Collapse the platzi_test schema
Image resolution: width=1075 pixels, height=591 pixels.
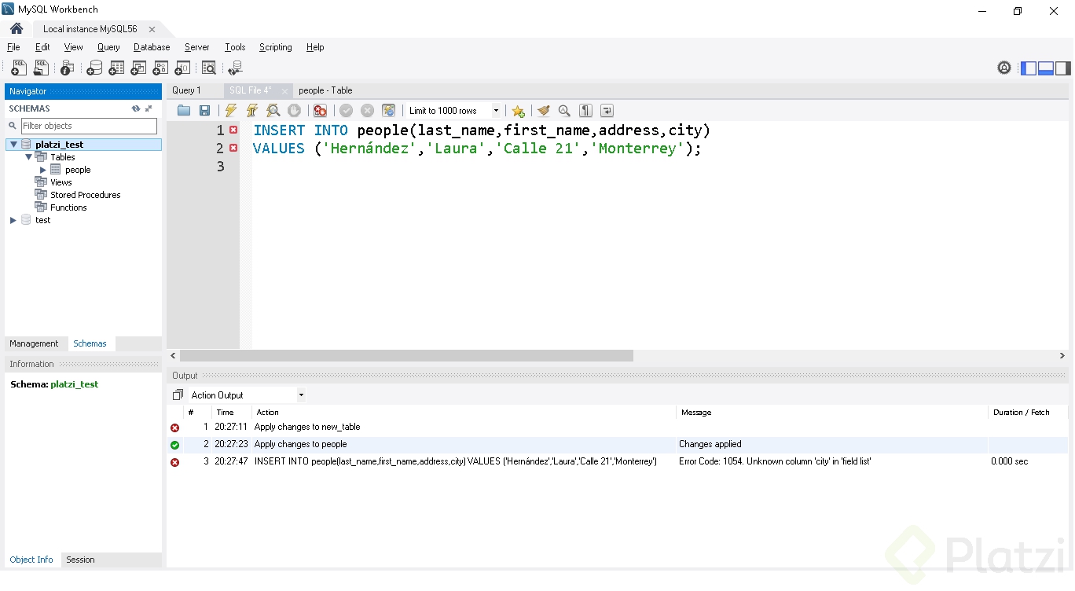pos(13,145)
